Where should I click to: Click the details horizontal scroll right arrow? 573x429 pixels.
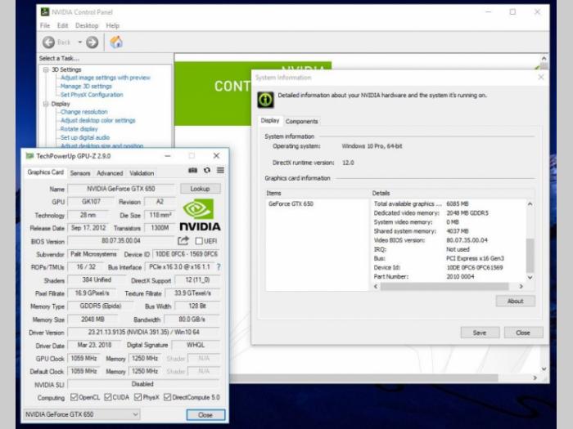click(x=521, y=287)
